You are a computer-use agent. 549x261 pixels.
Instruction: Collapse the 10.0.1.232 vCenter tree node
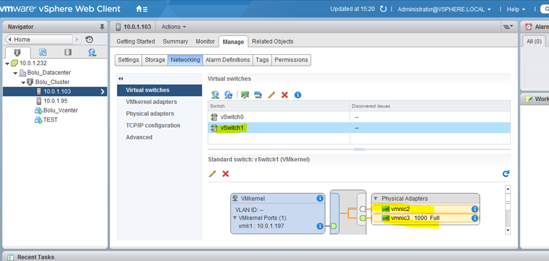(8, 63)
